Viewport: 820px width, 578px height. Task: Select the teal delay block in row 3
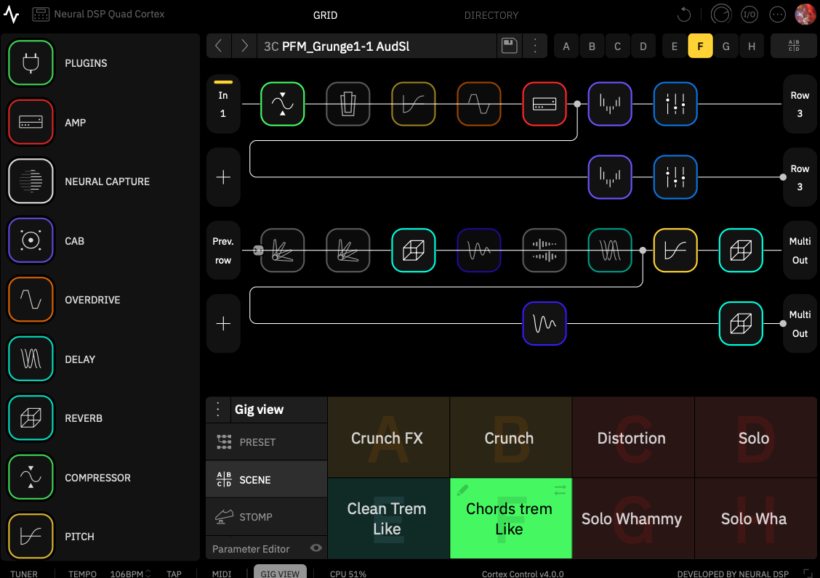click(x=610, y=251)
